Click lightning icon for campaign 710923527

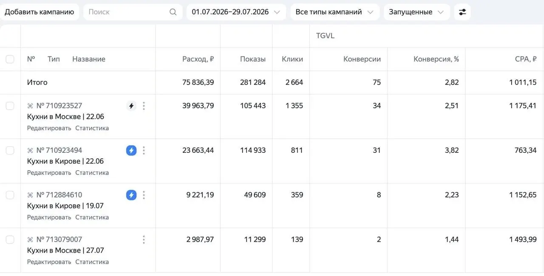131,106
